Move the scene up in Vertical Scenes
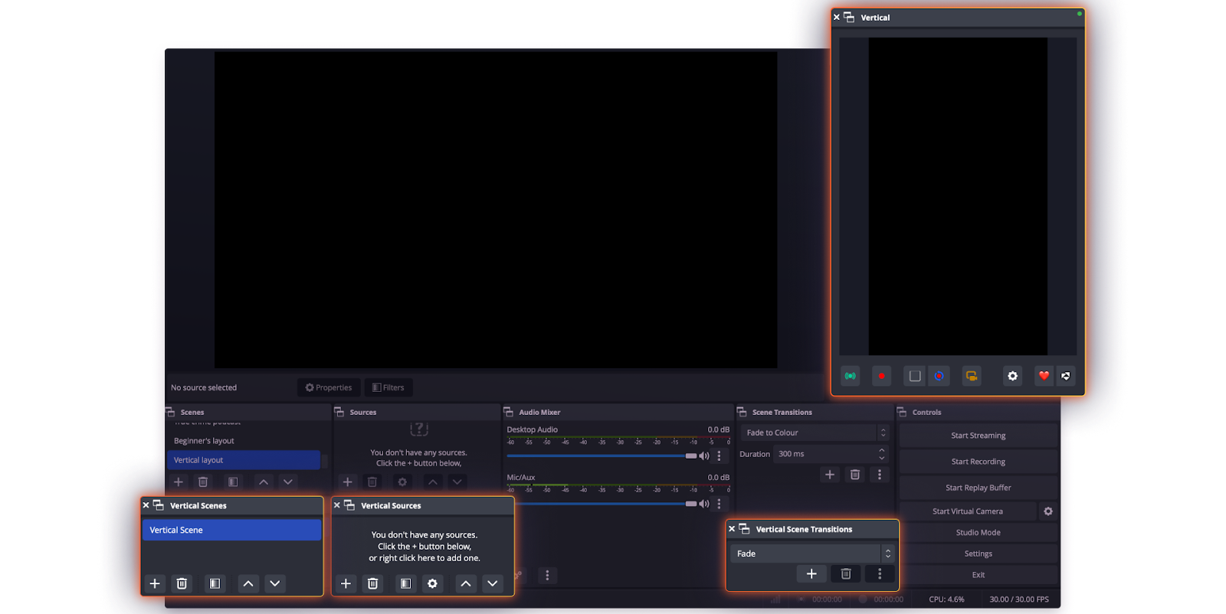This screenshot has width=1226, height=614. pyautogui.click(x=248, y=583)
